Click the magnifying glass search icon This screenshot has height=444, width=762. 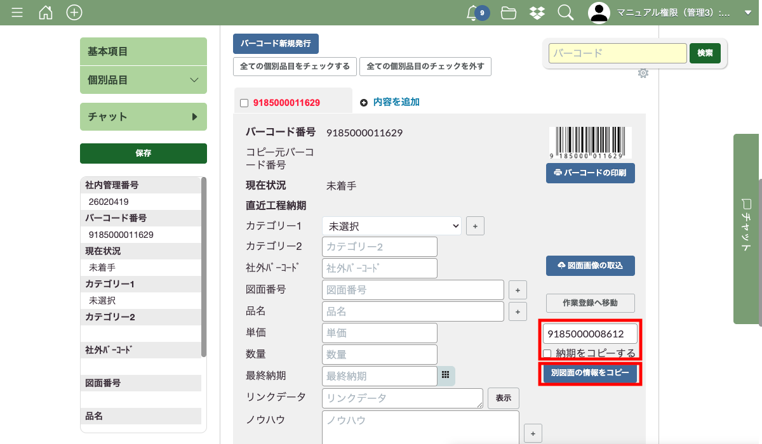[x=565, y=13]
